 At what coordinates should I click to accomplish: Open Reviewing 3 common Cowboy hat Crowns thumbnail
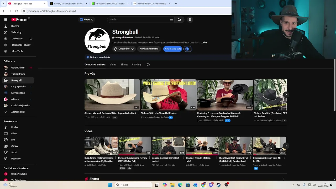click(x=225, y=95)
